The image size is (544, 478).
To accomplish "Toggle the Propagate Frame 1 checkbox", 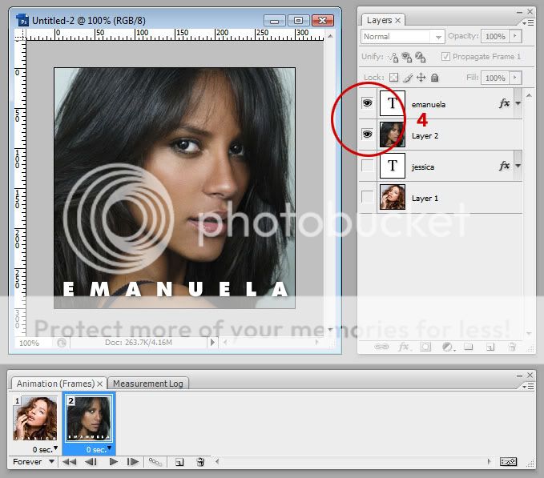I will point(445,57).
